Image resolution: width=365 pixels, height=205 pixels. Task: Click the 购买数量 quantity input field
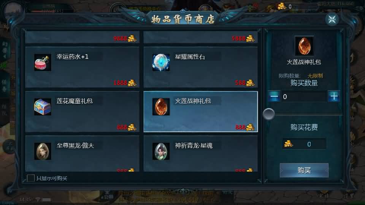tap(304, 96)
